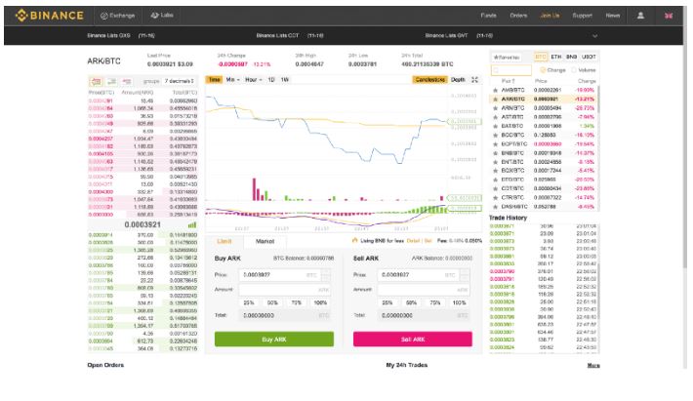
Task: Toggle the ARK/BTC favorite star
Action: (495, 99)
